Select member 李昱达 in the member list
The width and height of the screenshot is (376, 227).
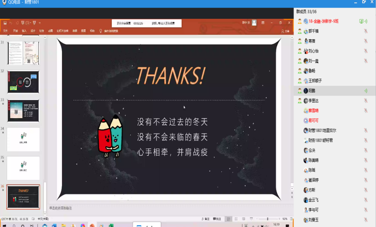[313, 101]
